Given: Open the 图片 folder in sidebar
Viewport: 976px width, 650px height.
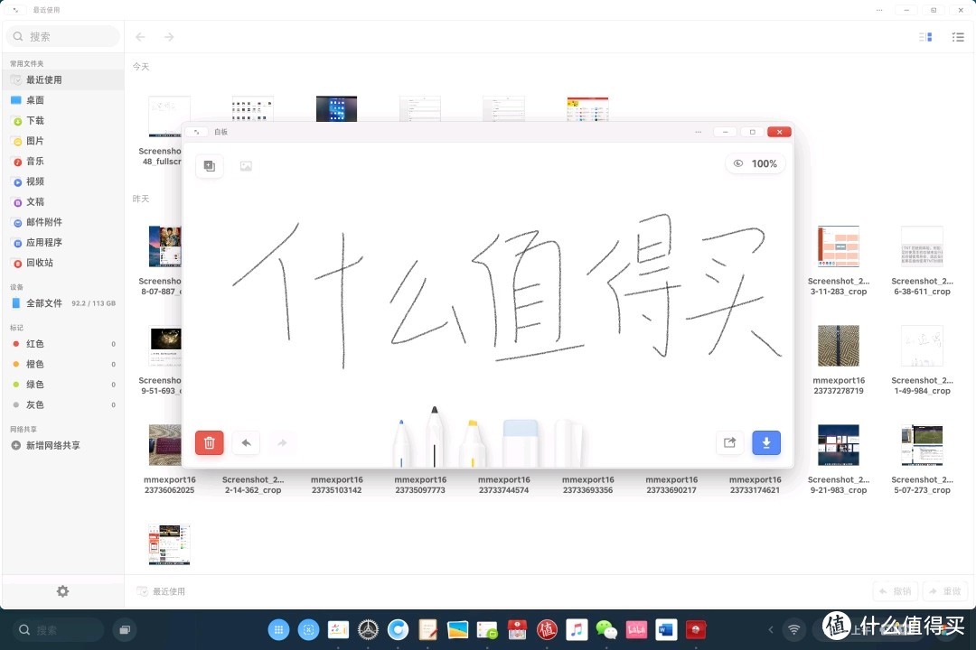Looking at the screenshot, I should 63,141.
